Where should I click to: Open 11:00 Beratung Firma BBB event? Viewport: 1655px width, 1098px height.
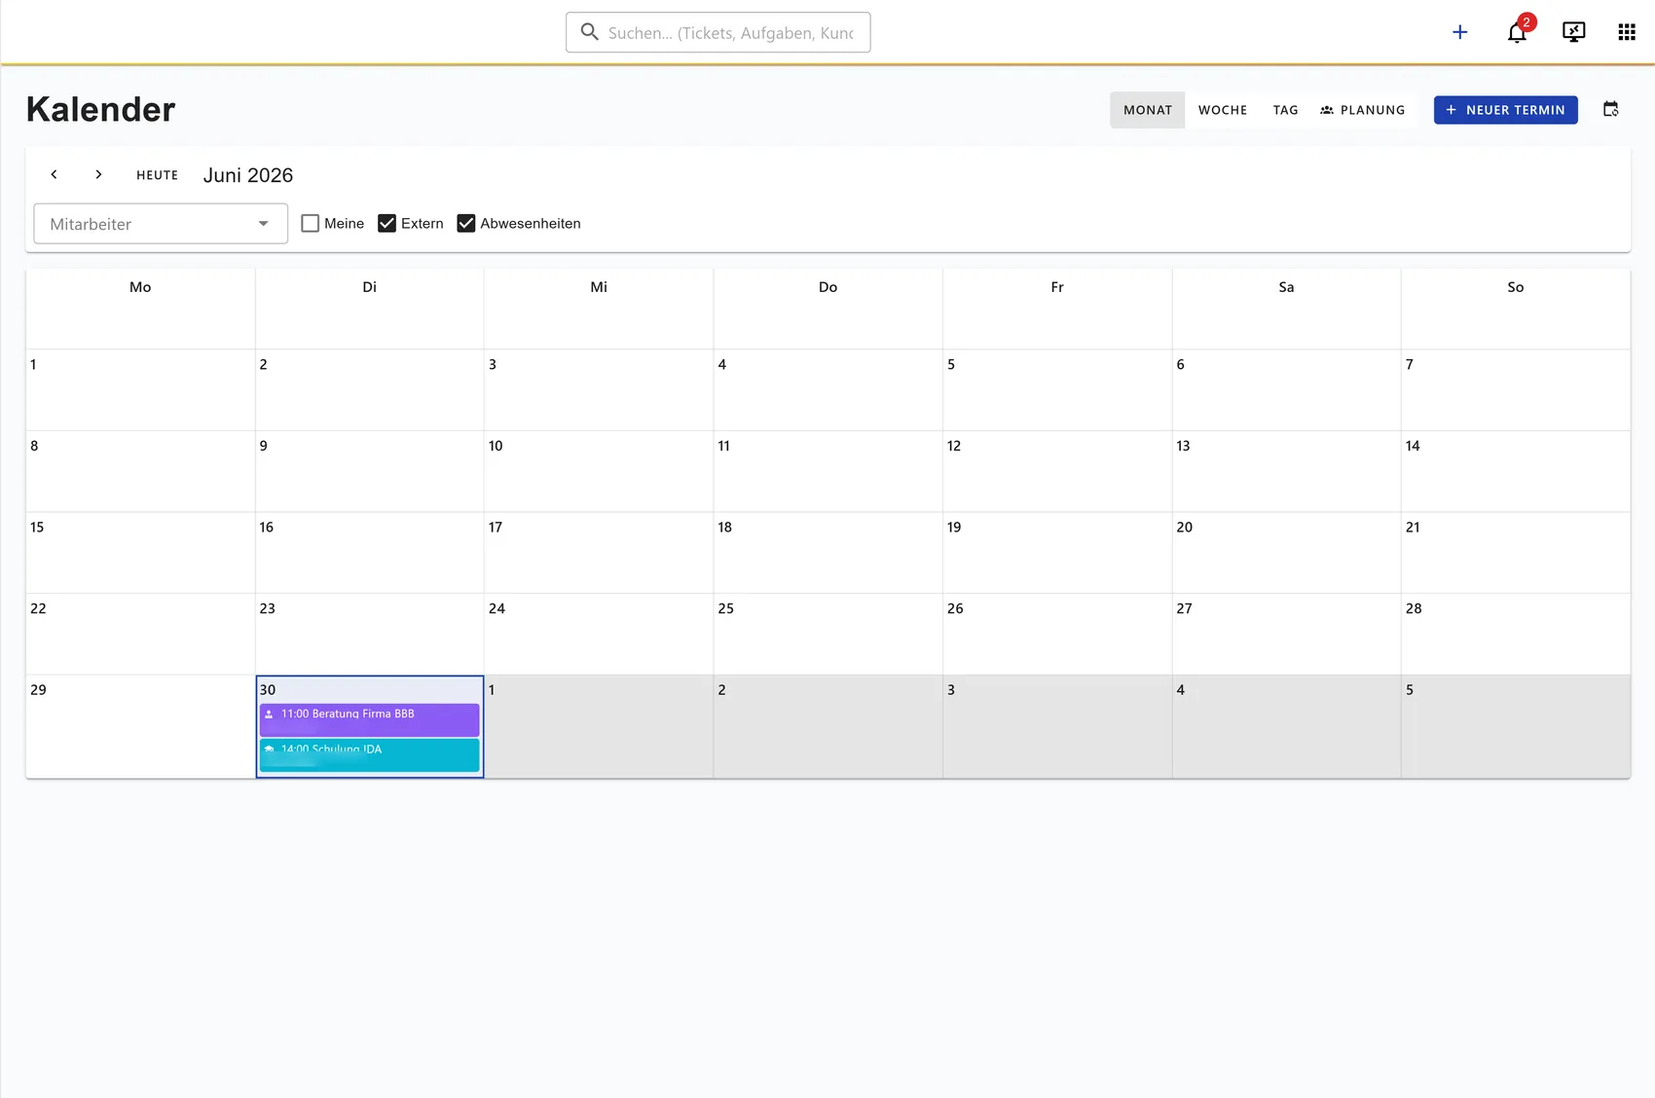370,719
